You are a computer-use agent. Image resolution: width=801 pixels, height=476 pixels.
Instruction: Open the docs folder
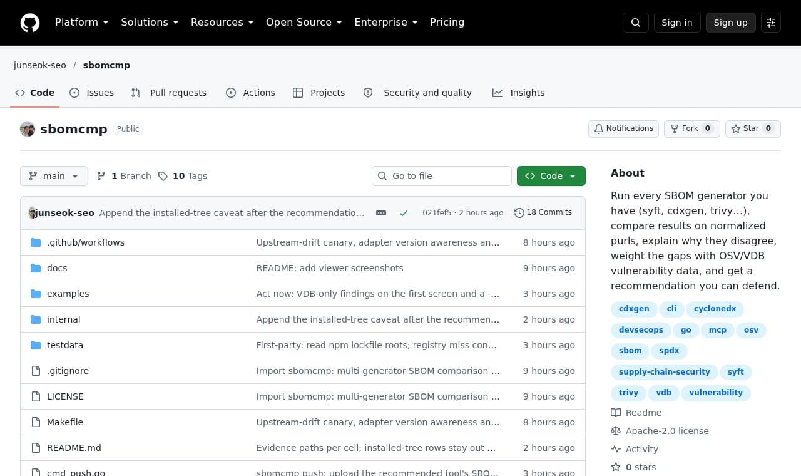[x=57, y=268]
